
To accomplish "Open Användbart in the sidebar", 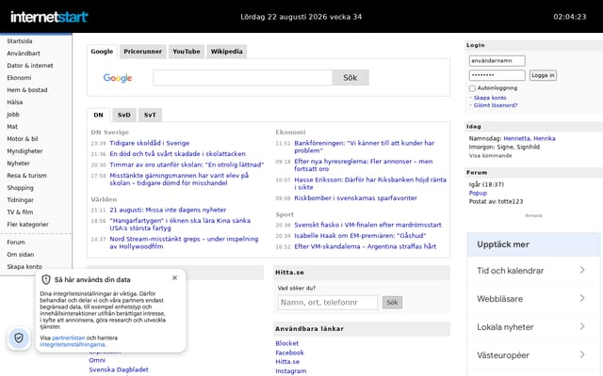I will (24, 54).
